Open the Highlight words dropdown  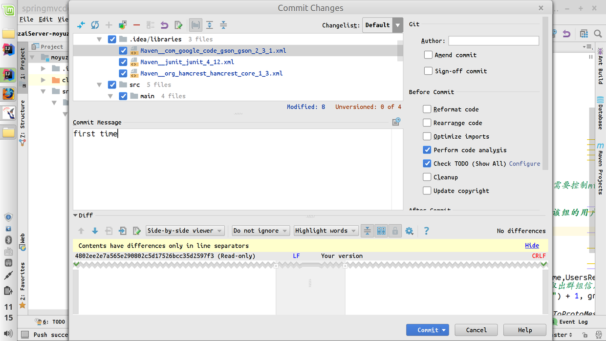pyautogui.click(x=326, y=231)
